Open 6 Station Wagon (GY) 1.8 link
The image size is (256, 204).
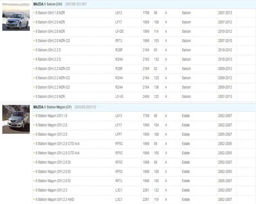pyautogui.click(x=51, y=116)
